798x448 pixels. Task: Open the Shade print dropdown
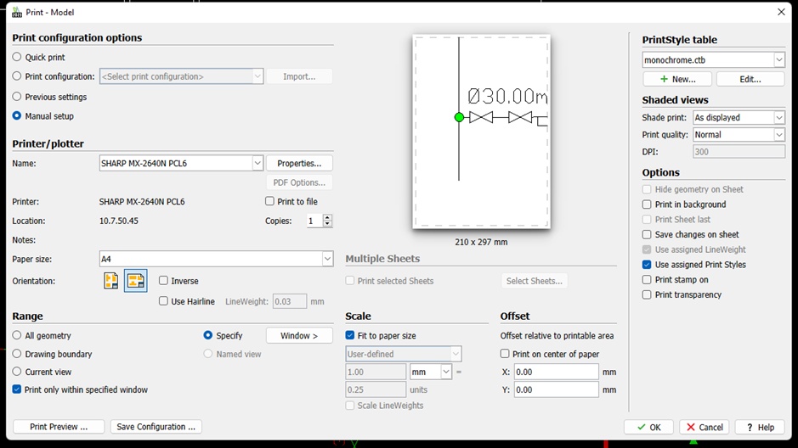tap(779, 117)
